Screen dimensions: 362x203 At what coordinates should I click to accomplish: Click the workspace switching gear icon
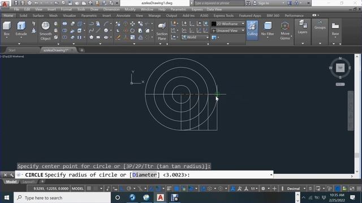coord(263,188)
